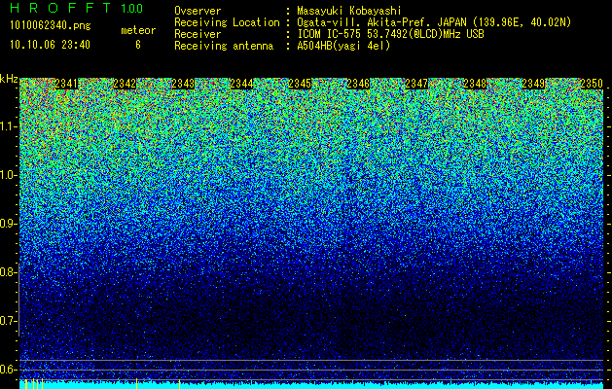
Task: Select the ICOM IC-575 receiver description
Action: [x=390, y=34]
